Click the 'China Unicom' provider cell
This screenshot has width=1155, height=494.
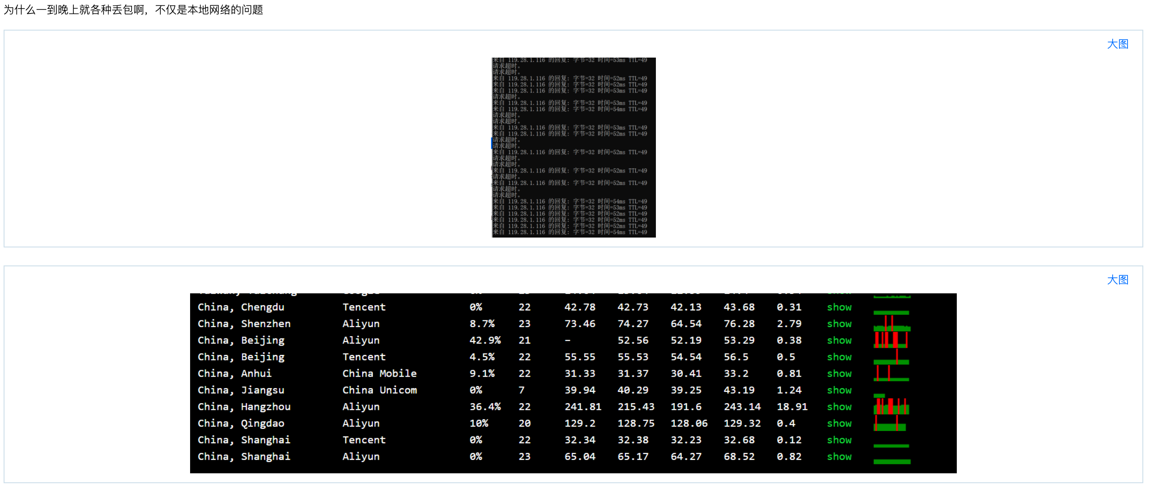point(379,391)
